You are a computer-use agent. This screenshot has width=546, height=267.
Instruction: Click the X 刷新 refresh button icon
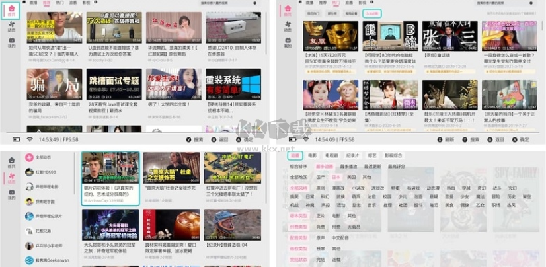coord(440,139)
